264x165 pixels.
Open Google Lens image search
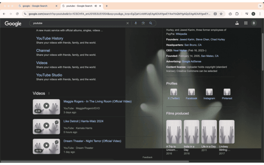(143, 24)
